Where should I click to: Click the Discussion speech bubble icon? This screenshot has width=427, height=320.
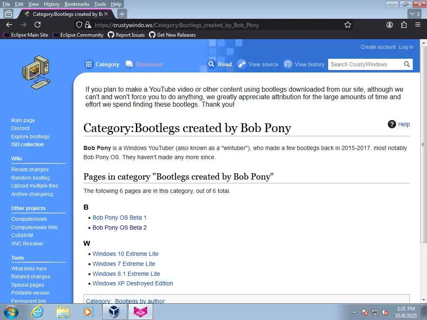[x=129, y=64]
